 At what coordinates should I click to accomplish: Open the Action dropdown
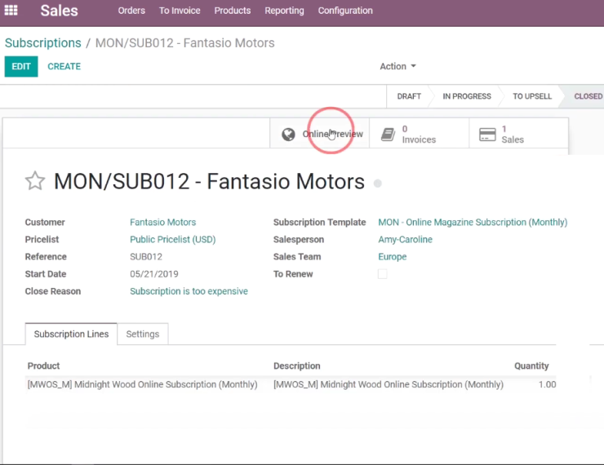(397, 66)
